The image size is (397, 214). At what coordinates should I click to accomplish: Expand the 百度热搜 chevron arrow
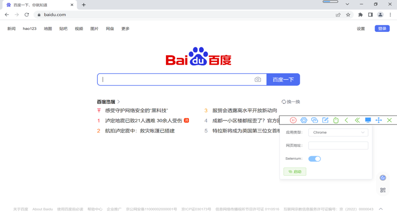coord(119,102)
